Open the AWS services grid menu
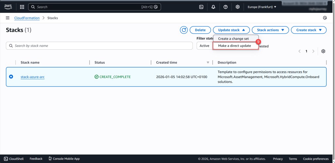 click(22, 7)
